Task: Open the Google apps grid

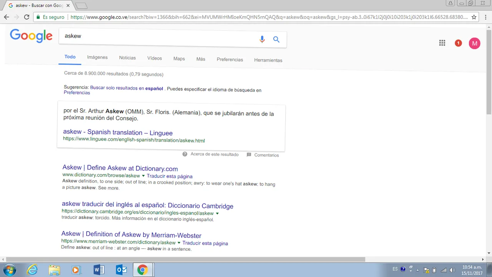Action: [442, 43]
